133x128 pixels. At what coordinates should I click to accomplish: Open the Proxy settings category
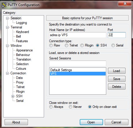tap(20, 82)
